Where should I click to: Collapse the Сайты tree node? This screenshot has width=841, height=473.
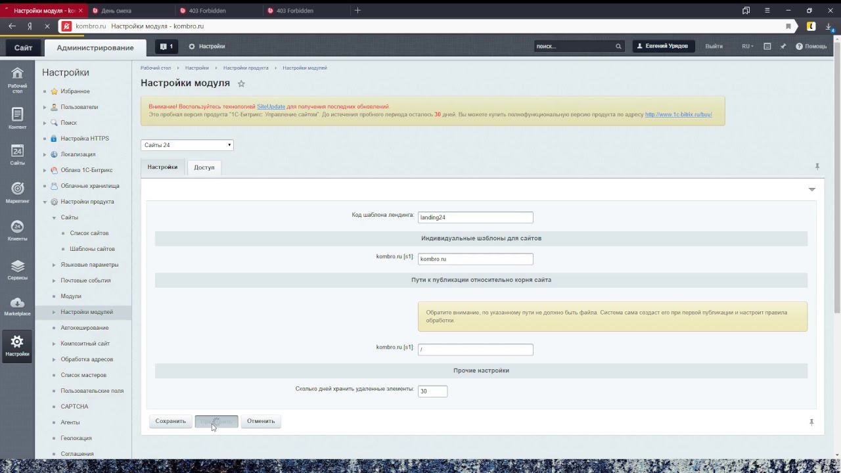[54, 217]
